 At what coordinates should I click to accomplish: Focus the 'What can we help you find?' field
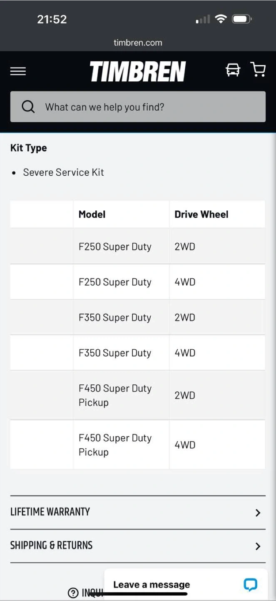point(146,107)
